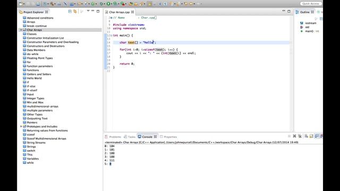This screenshot has width=340, height=191.
Task: Click the "4: 111" console output line
Action: coord(109,160)
